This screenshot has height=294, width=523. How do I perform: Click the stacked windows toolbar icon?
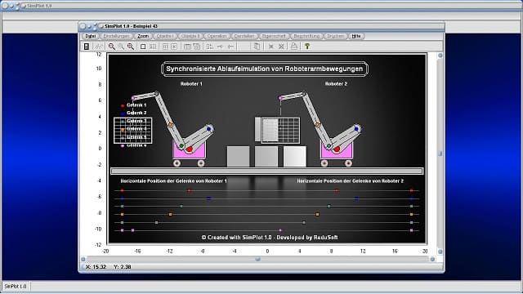[x=197, y=47]
